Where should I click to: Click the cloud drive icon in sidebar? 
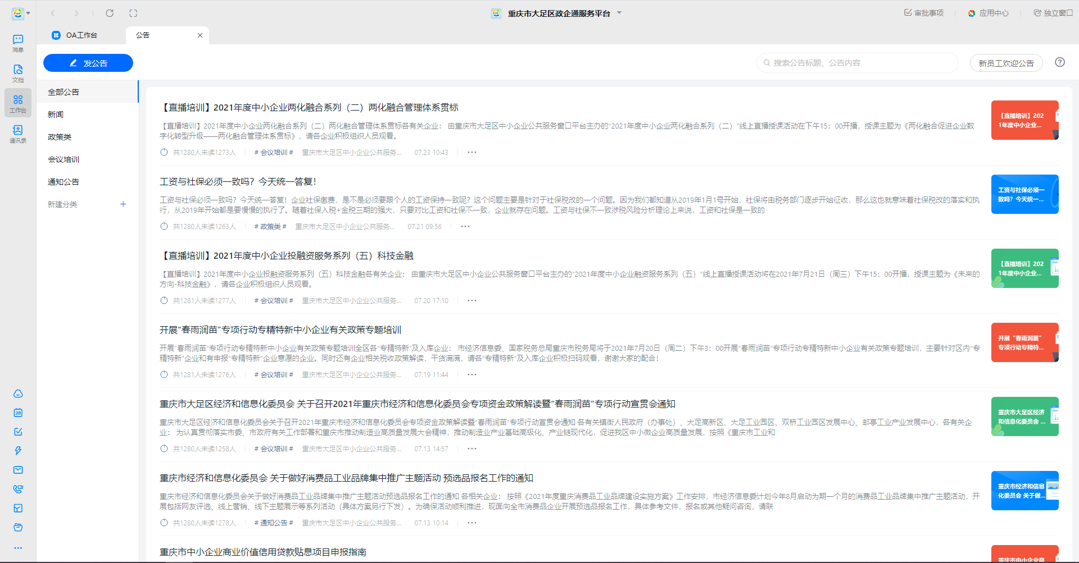(18, 393)
